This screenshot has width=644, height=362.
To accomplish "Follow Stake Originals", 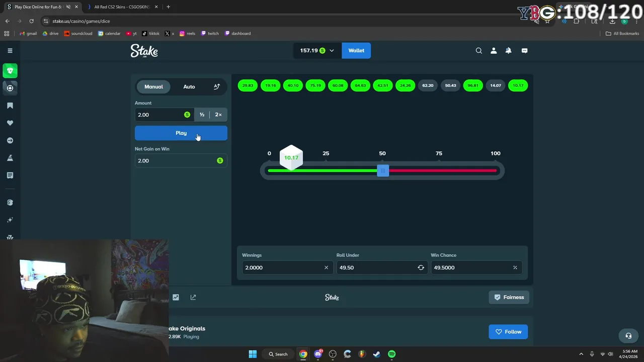I will 508,332.
